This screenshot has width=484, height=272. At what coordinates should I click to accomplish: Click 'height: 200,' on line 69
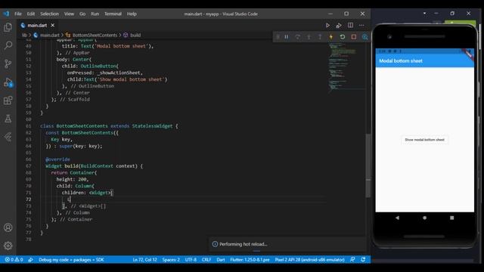click(73, 179)
